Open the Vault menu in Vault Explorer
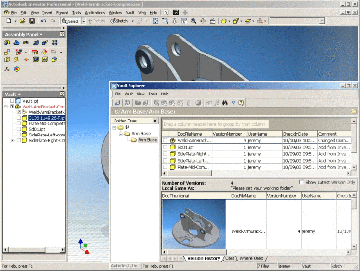Screen dimensions: 360x271 pos(129,94)
